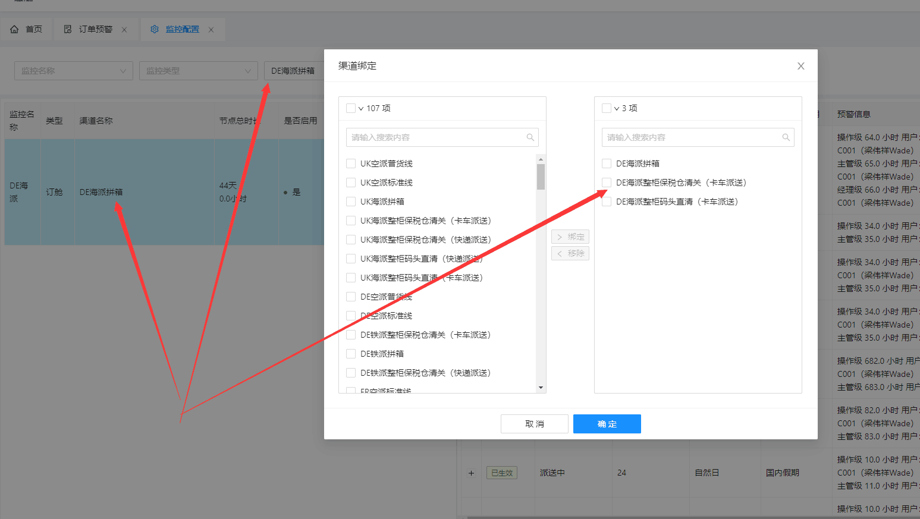Check the UK空派普货线 checkbox
The height and width of the screenshot is (519, 920).
coord(351,163)
